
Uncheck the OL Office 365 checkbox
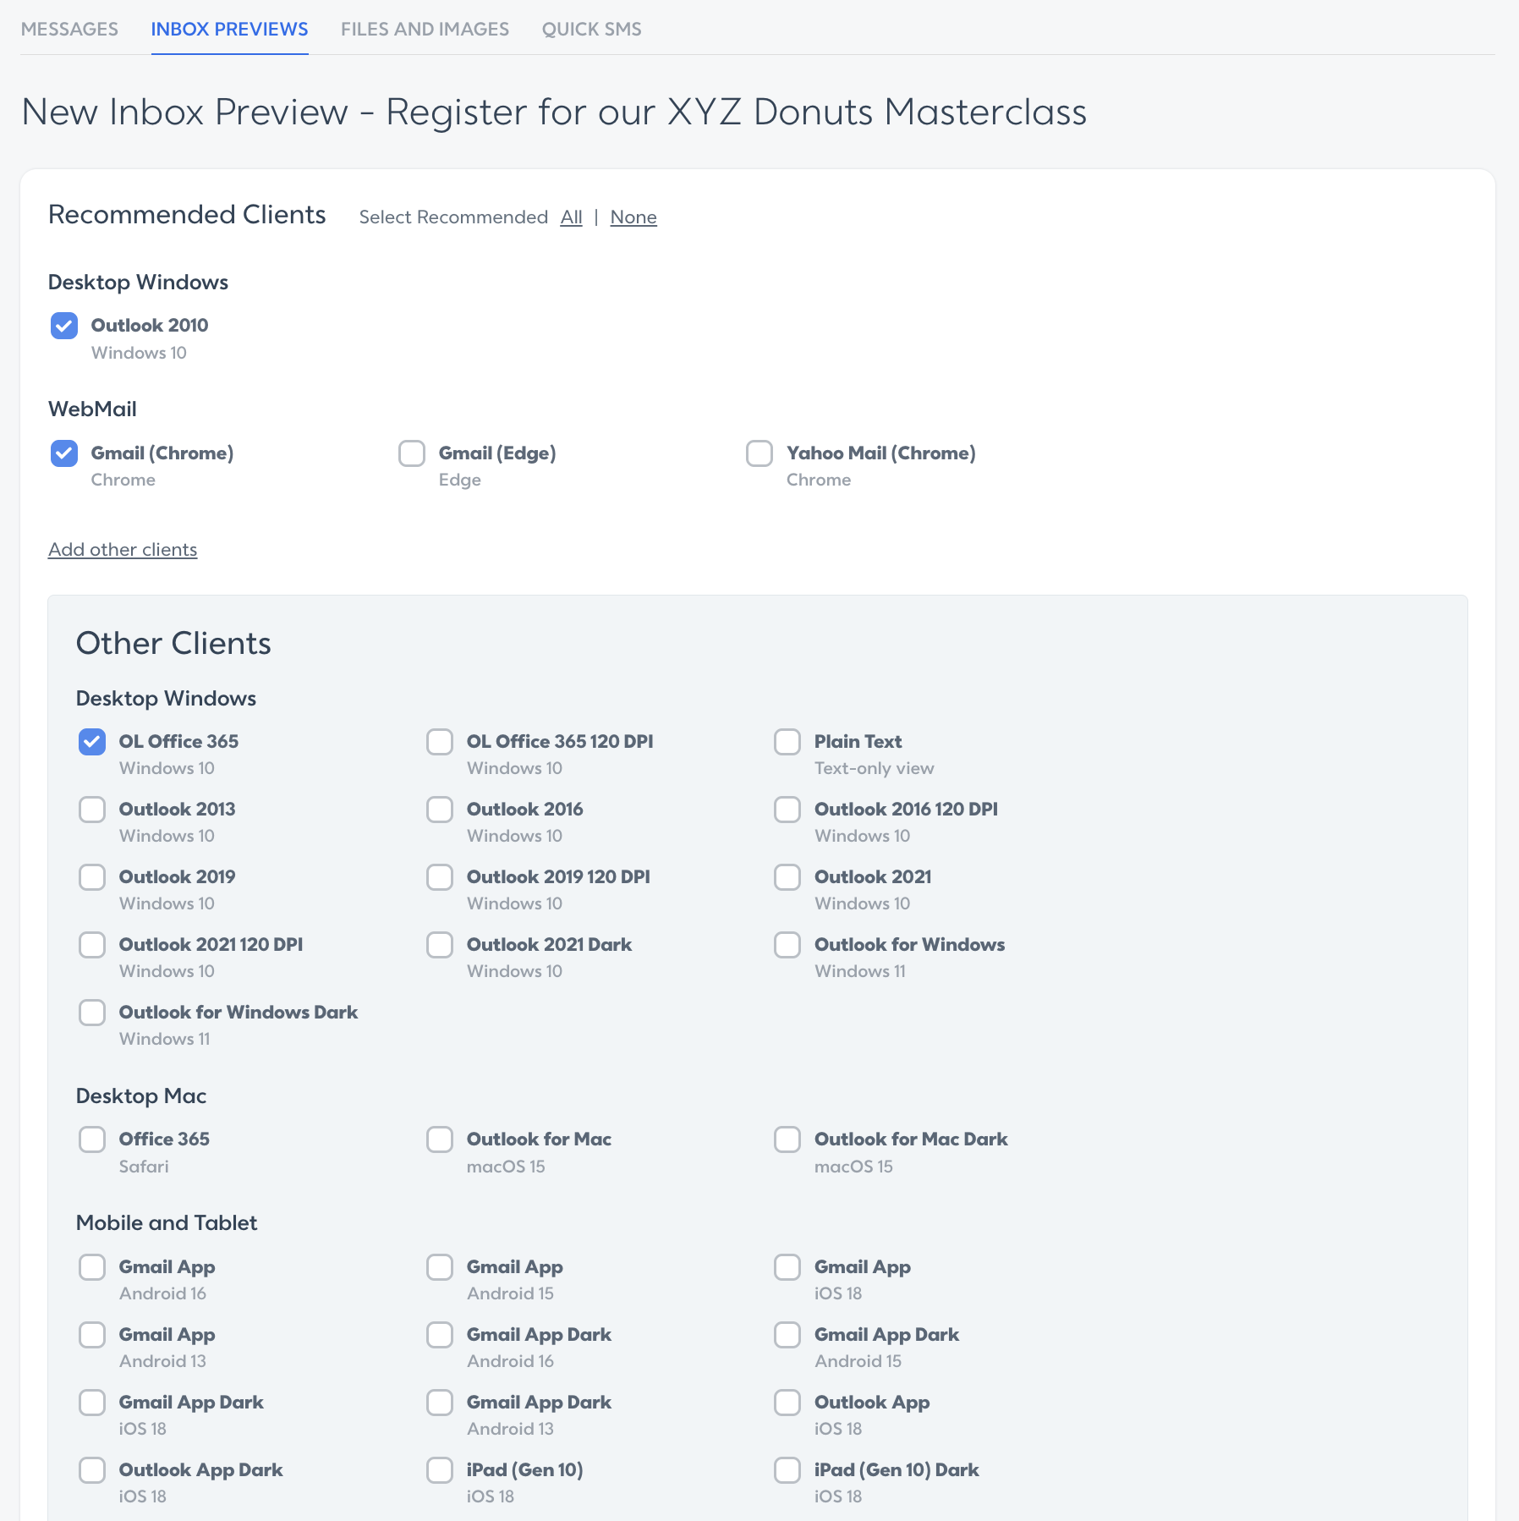[x=92, y=742]
